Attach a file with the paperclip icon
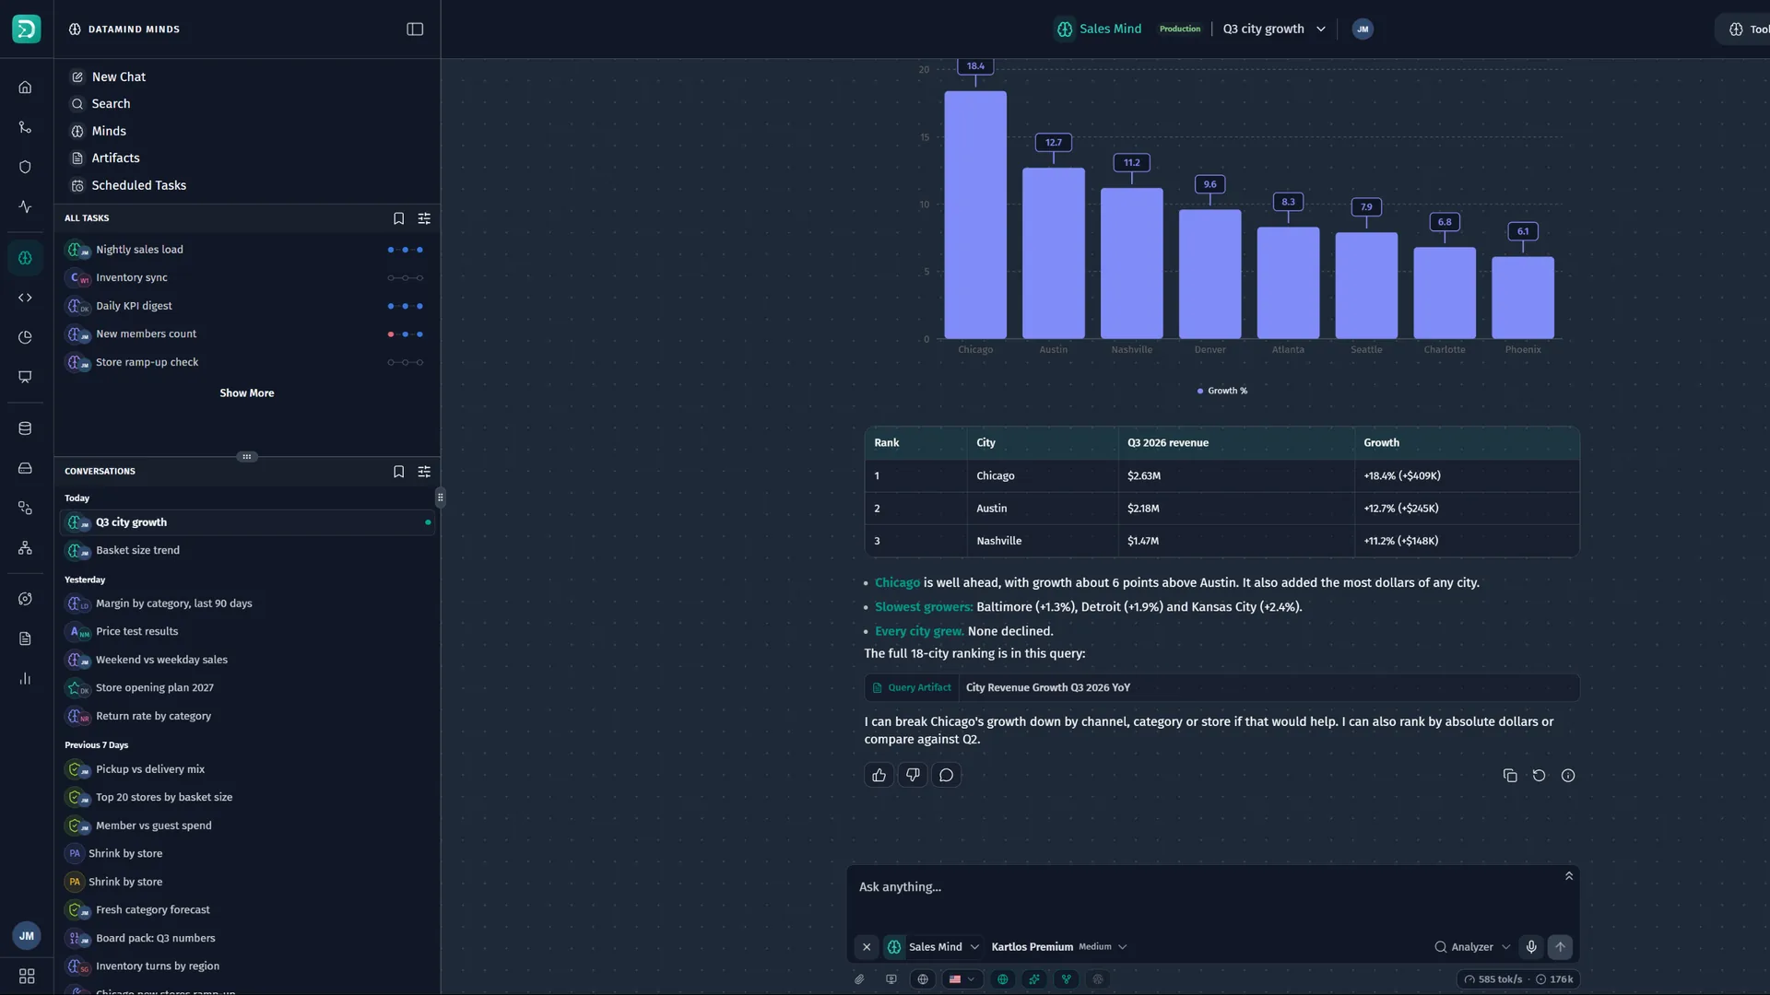This screenshot has width=1770, height=995. point(859,979)
